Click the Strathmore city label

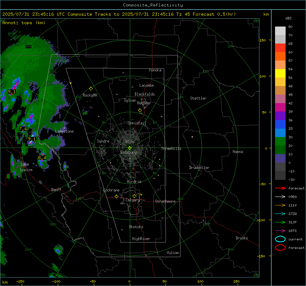tap(165, 201)
